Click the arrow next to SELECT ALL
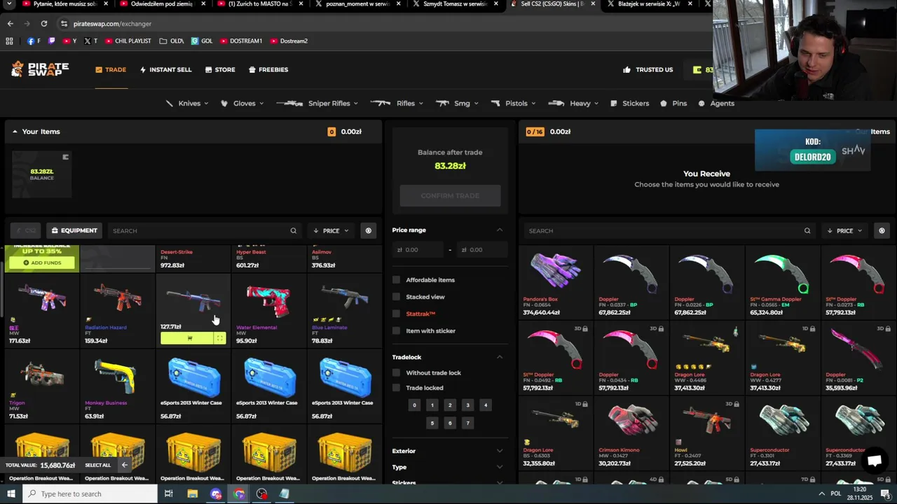The width and height of the screenshot is (897, 504). (x=124, y=465)
